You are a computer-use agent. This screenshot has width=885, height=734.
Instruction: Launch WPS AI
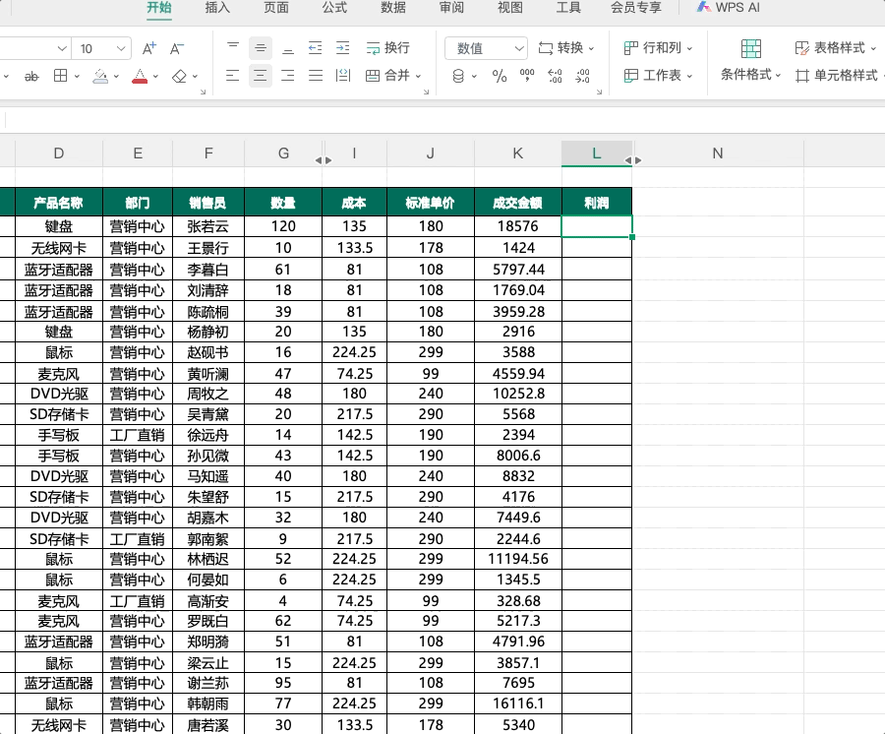(728, 7)
